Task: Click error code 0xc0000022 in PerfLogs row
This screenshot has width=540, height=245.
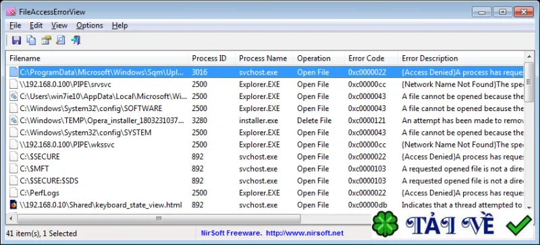Action: click(367, 193)
